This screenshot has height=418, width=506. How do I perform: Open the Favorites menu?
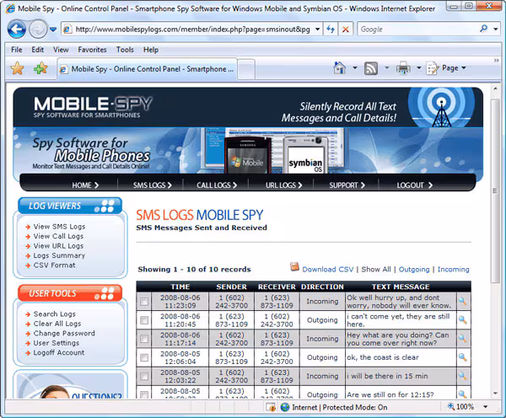coord(92,50)
